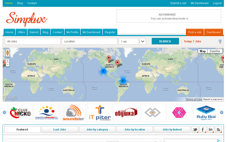Click cluster marker over western North America
227x142 pixels.
coord(103,71)
